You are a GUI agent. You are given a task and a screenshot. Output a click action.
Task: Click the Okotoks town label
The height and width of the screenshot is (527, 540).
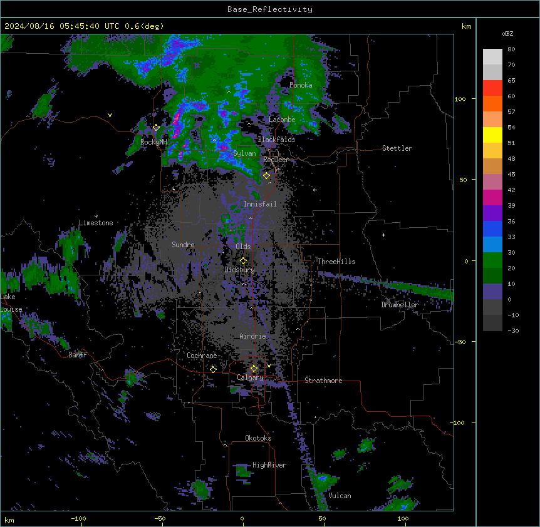pyautogui.click(x=258, y=438)
